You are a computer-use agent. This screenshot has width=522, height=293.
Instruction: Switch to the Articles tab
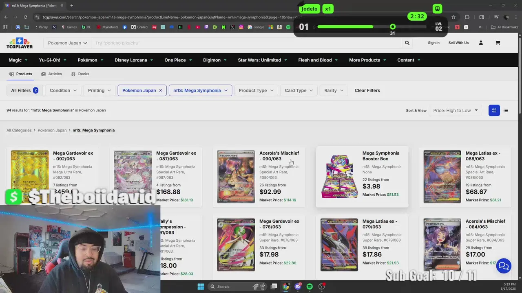pos(51,74)
